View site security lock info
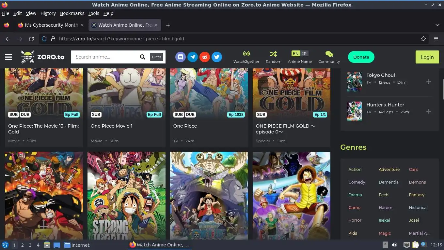 coord(53,39)
